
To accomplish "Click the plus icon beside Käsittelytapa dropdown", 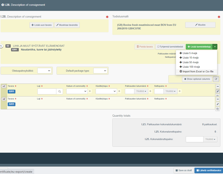I will (119, 91).
